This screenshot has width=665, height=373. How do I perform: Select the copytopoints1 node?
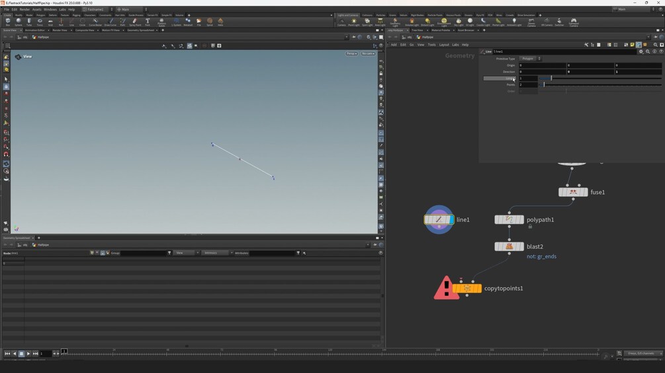pyautogui.click(x=466, y=288)
